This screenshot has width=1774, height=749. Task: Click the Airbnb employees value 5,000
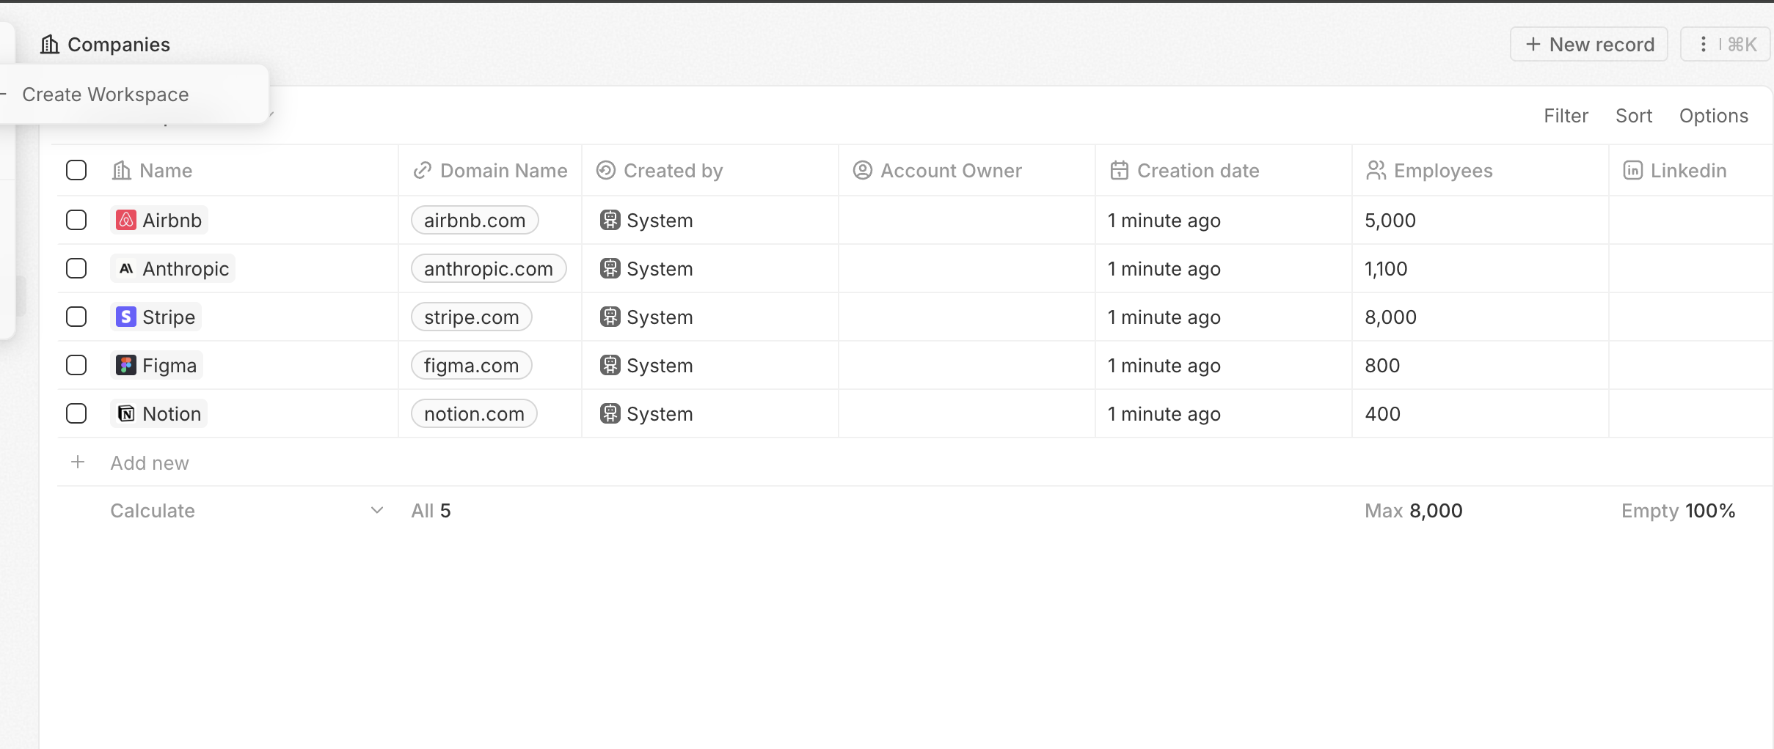pyautogui.click(x=1390, y=220)
